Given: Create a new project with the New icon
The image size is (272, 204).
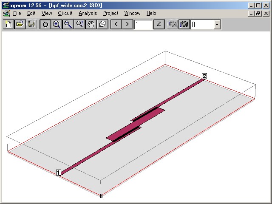Looking at the screenshot, I should click(8, 24).
